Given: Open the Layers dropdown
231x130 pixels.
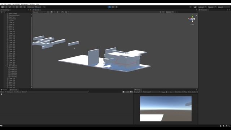Looking at the screenshot, I should 212,7.
